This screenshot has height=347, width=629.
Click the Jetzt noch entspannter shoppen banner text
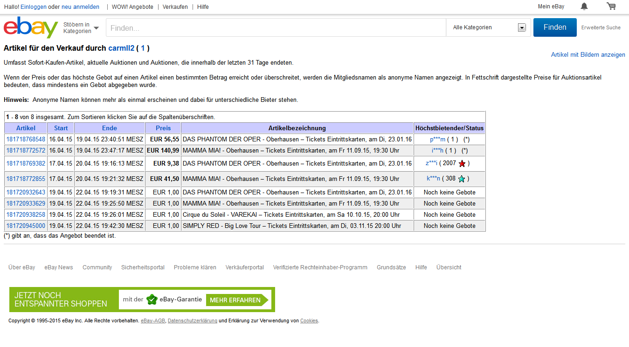(x=61, y=300)
